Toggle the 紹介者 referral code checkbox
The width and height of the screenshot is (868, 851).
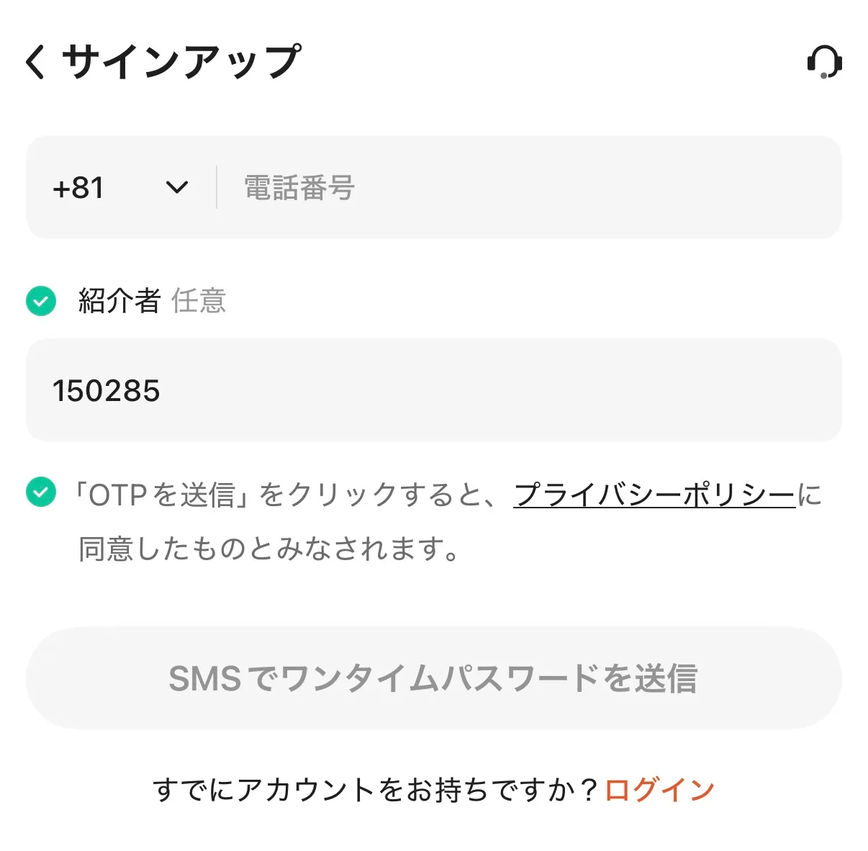(x=40, y=300)
